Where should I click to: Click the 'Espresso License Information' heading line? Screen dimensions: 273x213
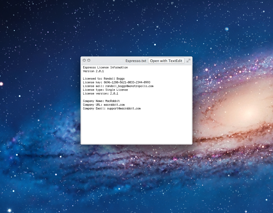[x=105, y=67]
